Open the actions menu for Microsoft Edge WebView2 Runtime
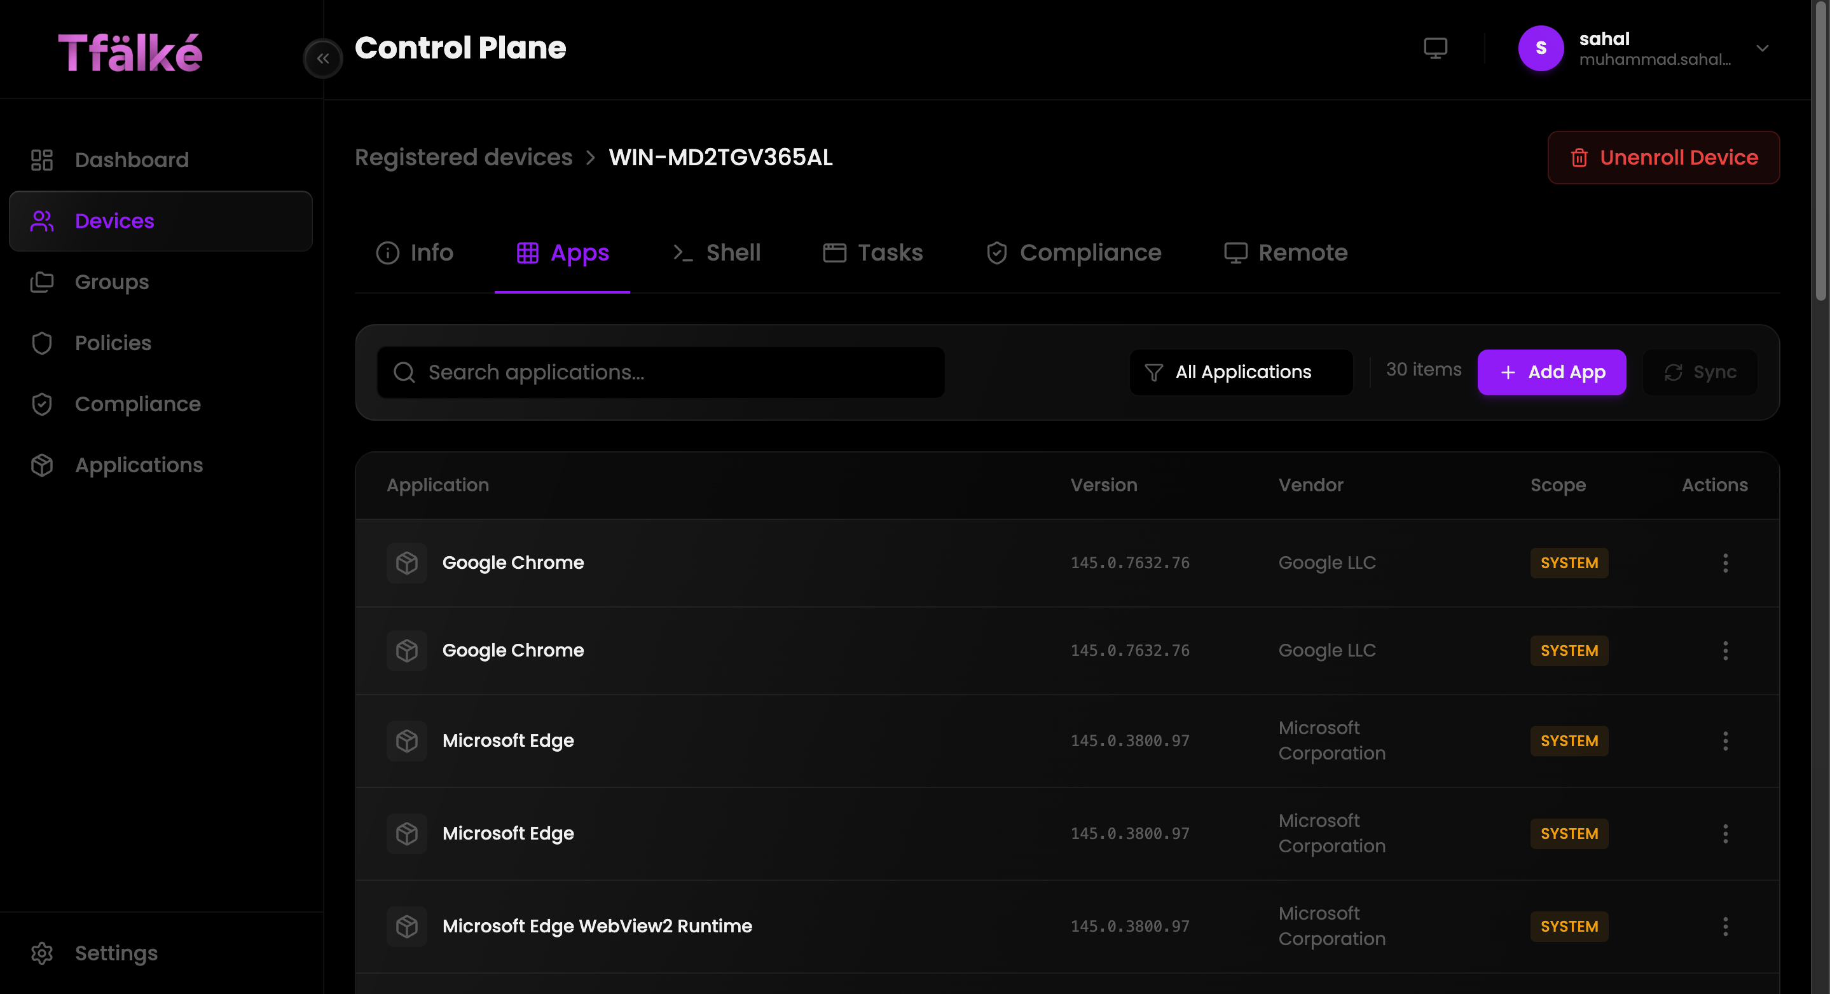Screen dimensions: 1830x994 pos(1726,927)
